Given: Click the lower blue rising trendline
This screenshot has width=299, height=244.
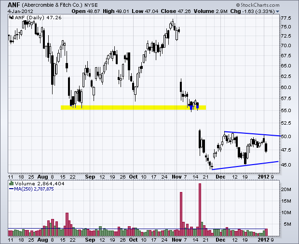Looking at the screenshot, I should tap(245, 166).
